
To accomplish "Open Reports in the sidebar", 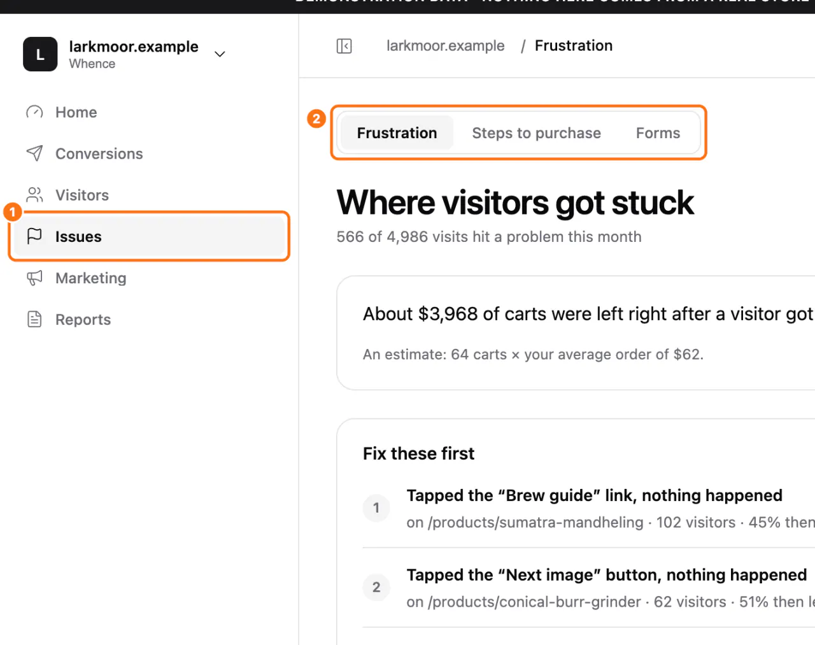I will tap(149, 319).
